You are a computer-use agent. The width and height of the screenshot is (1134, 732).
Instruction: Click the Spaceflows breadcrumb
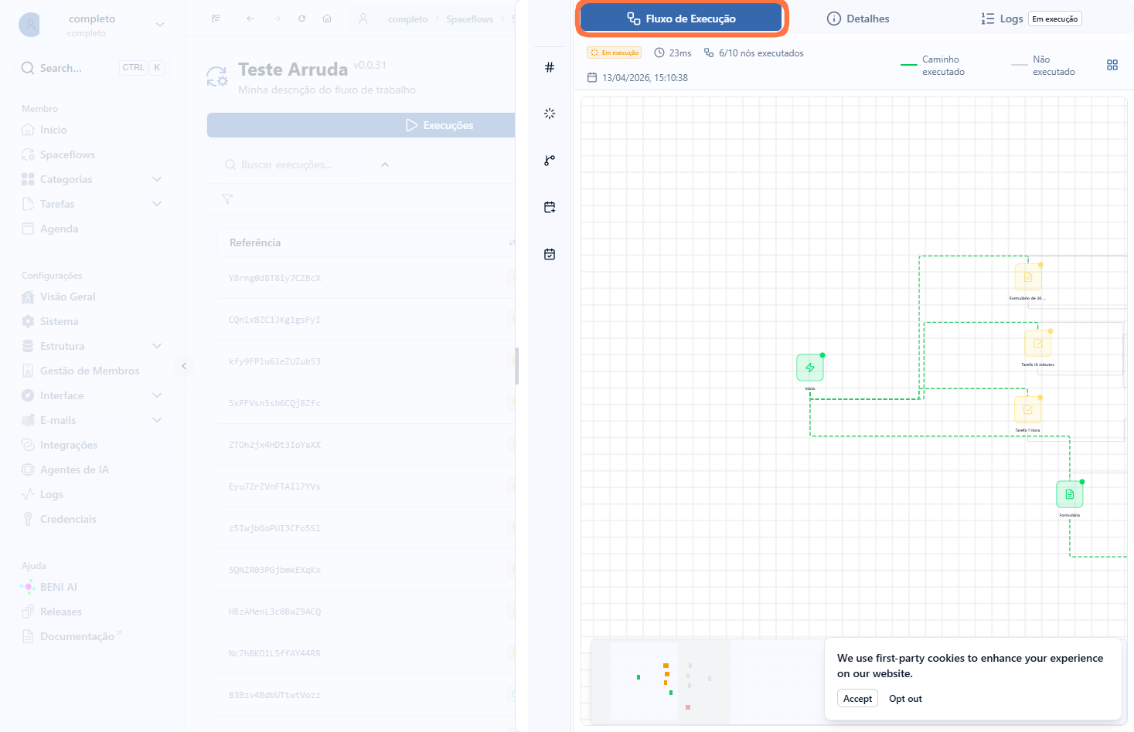[469, 19]
